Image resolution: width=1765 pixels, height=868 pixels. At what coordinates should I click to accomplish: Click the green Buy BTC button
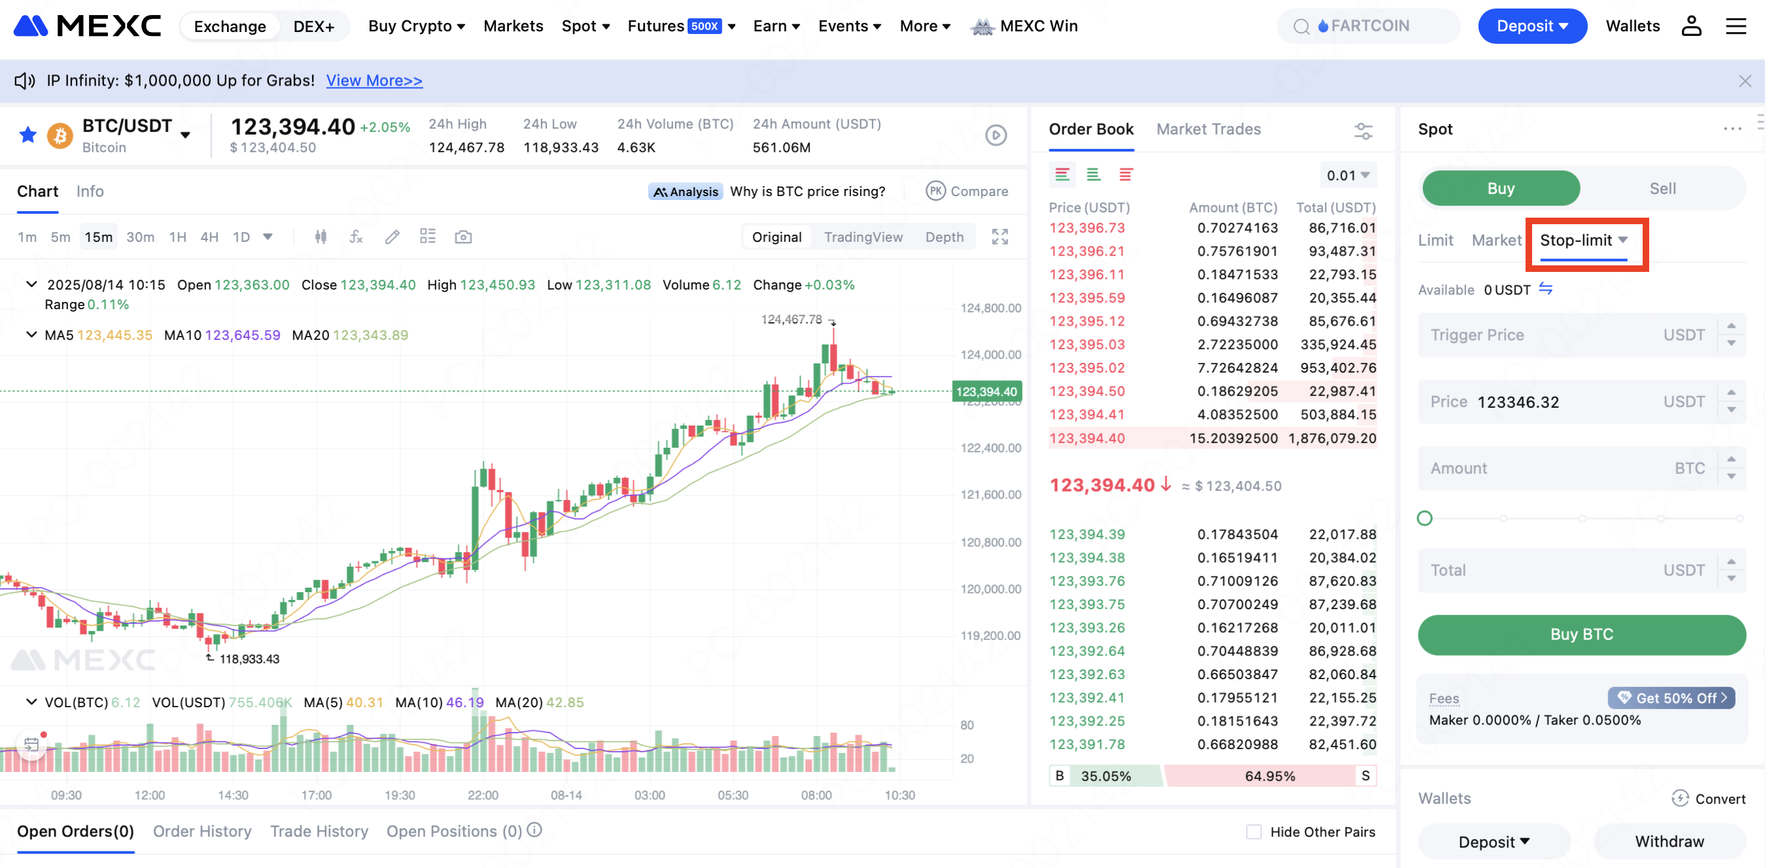point(1581,634)
